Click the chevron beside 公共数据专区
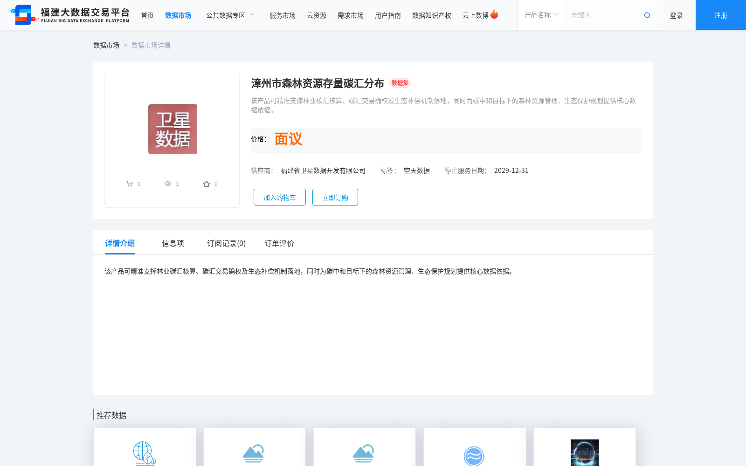 click(x=252, y=15)
